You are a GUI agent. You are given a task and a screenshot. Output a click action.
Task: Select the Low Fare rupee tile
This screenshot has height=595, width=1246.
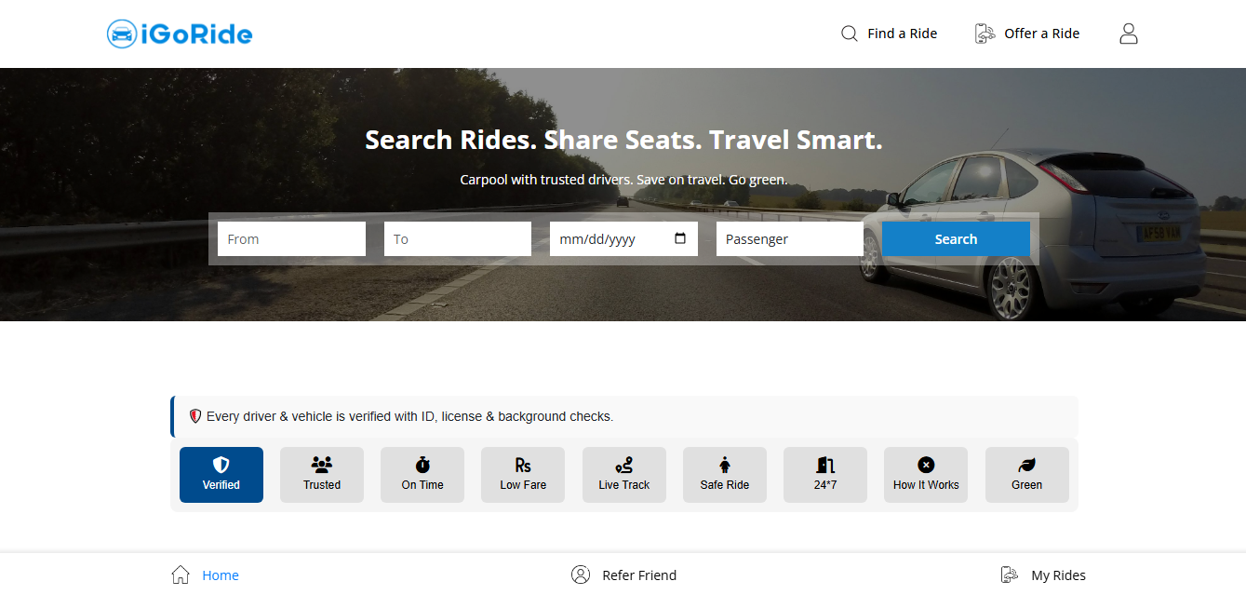point(523,475)
